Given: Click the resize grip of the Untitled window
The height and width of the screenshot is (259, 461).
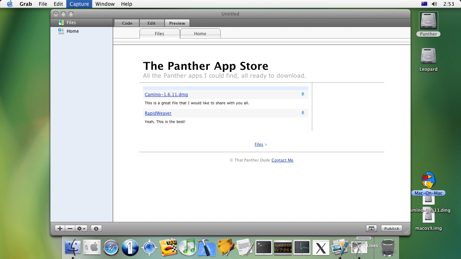Looking at the screenshot, I should tap(406, 231).
